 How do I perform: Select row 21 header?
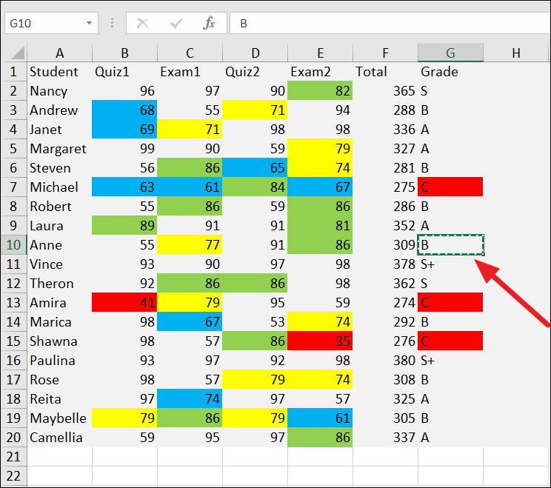[14, 457]
